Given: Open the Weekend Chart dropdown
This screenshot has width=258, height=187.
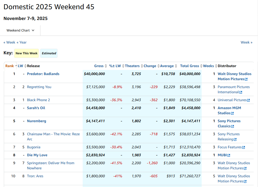Looking at the screenshot, I should [20, 30].
